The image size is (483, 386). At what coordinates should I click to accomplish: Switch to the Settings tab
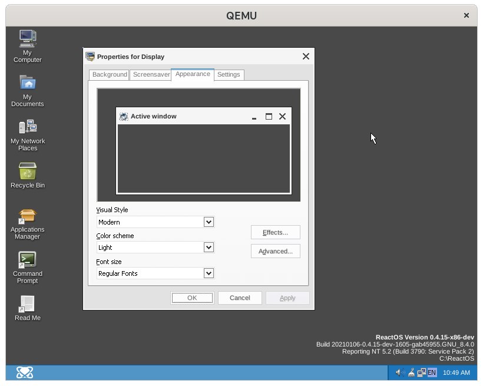click(x=229, y=75)
